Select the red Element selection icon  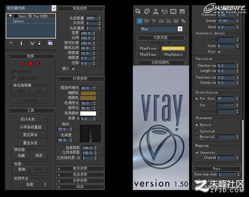click(38, 64)
